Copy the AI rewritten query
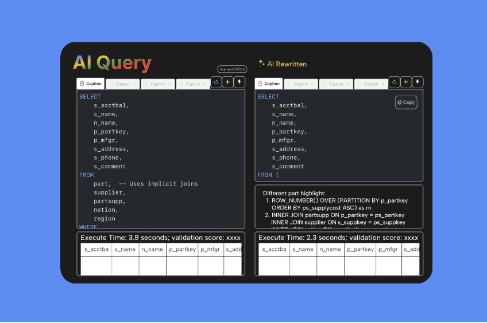The height and width of the screenshot is (323, 487). coord(406,102)
